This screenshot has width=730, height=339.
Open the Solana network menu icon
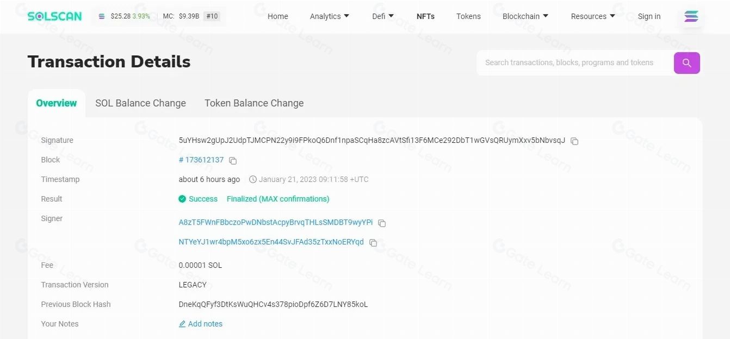tap(691, 17)
